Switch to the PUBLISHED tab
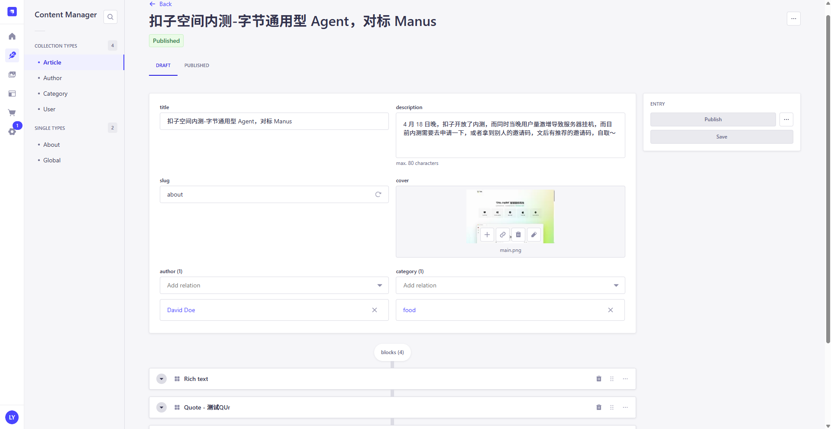Image resolution: width=831 pixels, height=429 pixels. point(197,65)
